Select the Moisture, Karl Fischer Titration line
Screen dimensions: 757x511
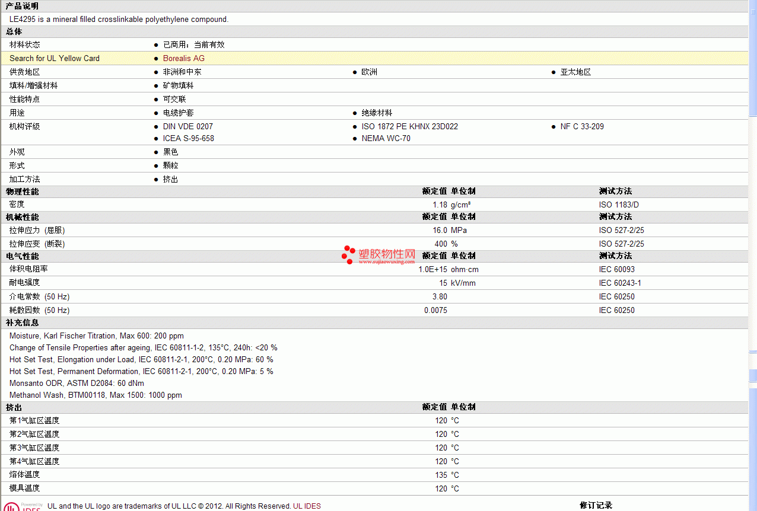click(x=97, y=336)
